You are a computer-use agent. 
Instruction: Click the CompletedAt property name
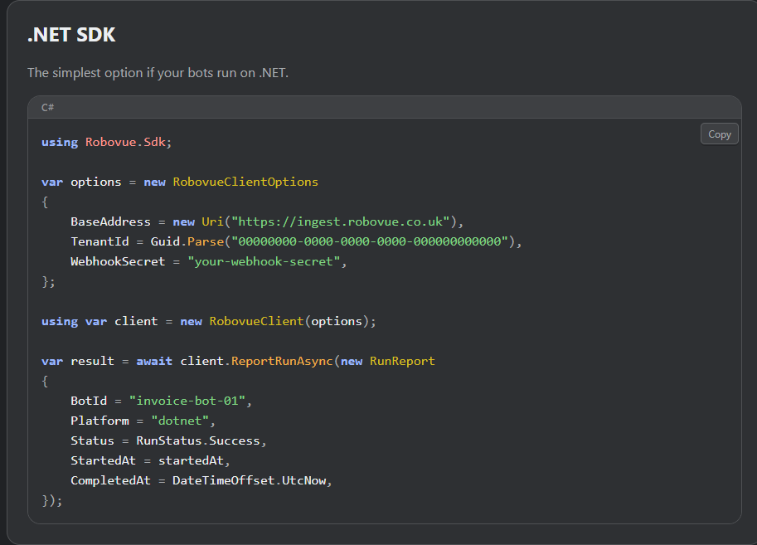tap(110, 480)
